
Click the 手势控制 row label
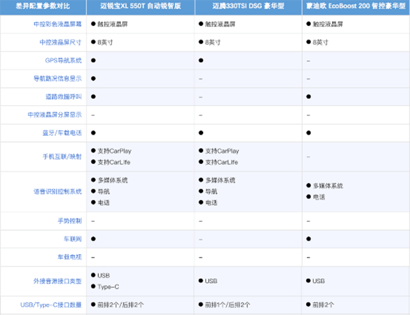(x=70, y=221)
